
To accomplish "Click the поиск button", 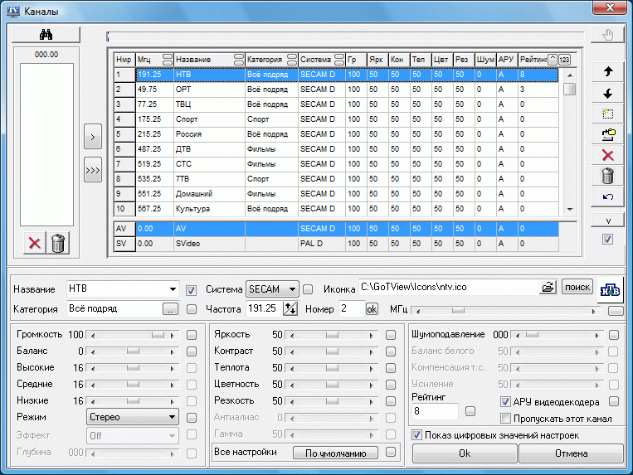I will (577, 287).
